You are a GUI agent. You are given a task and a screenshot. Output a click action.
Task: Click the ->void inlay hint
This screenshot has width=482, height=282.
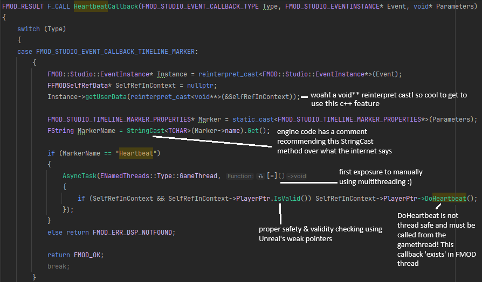pos(297,176)
